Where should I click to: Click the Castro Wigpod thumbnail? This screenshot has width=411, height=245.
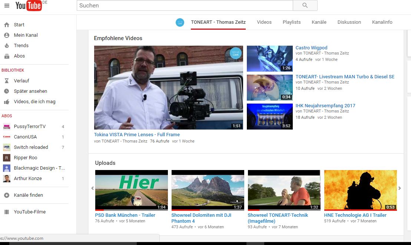point(270,59)
